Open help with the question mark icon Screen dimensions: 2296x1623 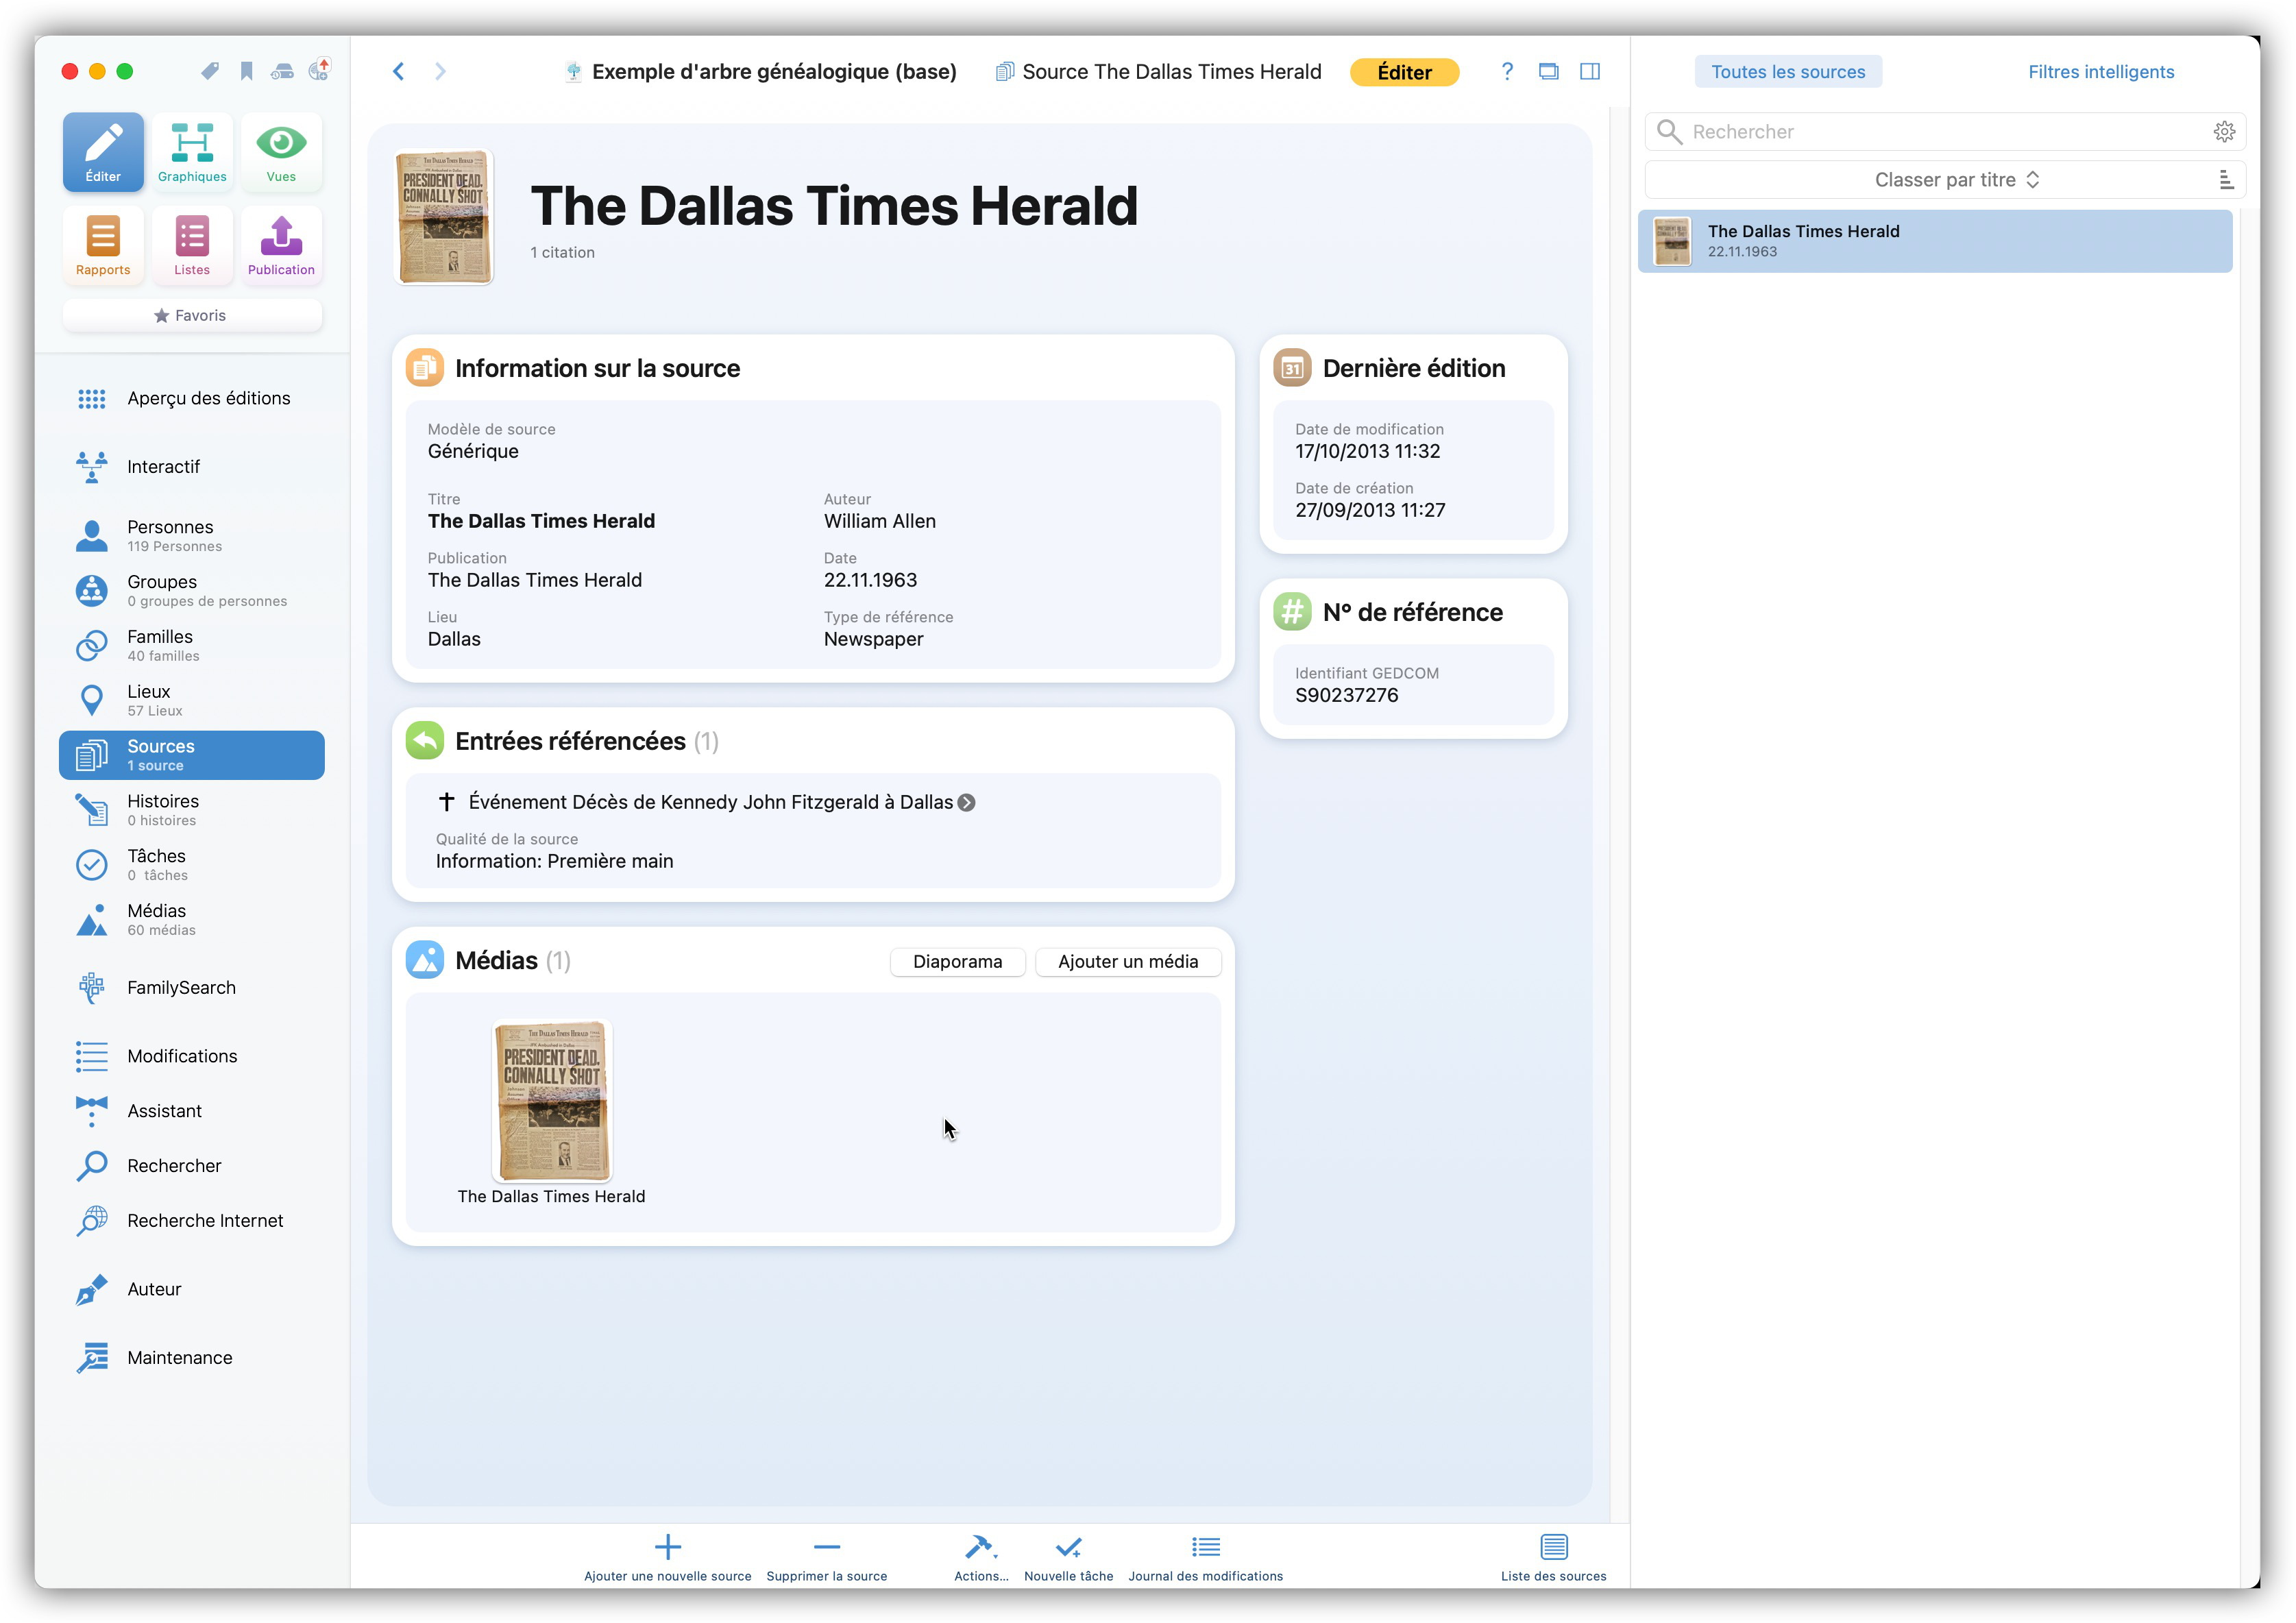point(1507,71)
